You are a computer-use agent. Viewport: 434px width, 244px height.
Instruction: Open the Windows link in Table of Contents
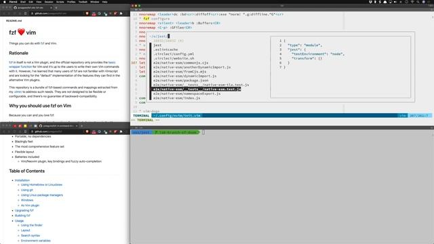pos(27,200)
